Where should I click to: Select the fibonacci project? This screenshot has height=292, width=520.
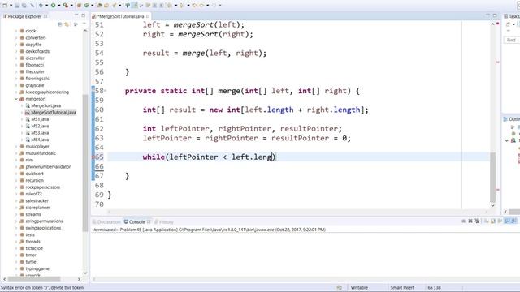(34, 65)
